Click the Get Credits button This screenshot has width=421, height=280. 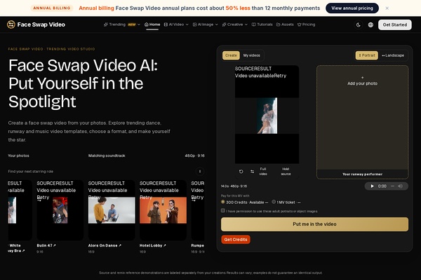point(236,239)
